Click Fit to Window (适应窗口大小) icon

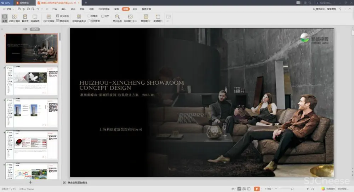[130, 18]
